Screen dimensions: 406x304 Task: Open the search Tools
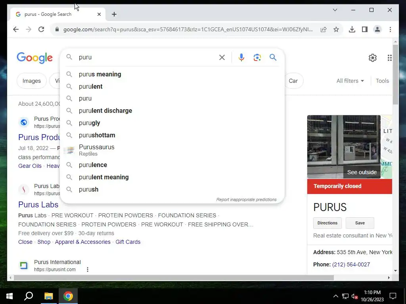pyautogui.click(x=382, y=81)
